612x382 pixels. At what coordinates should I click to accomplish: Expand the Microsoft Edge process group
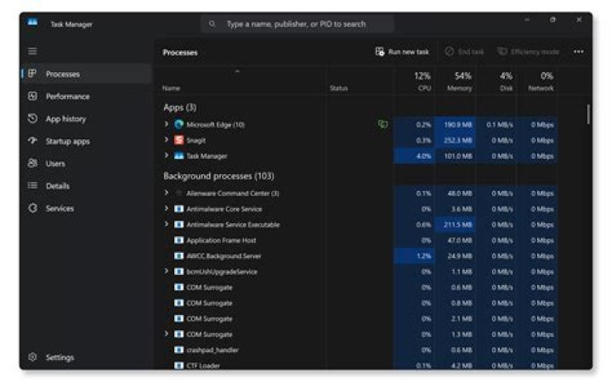[x=167, y=124]
